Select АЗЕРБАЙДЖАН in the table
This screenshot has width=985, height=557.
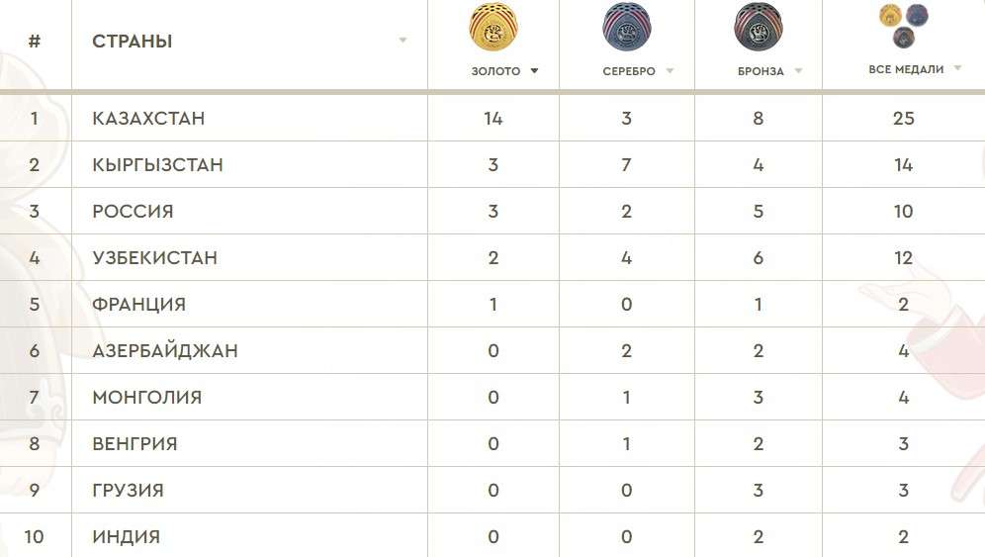point(165,351)
